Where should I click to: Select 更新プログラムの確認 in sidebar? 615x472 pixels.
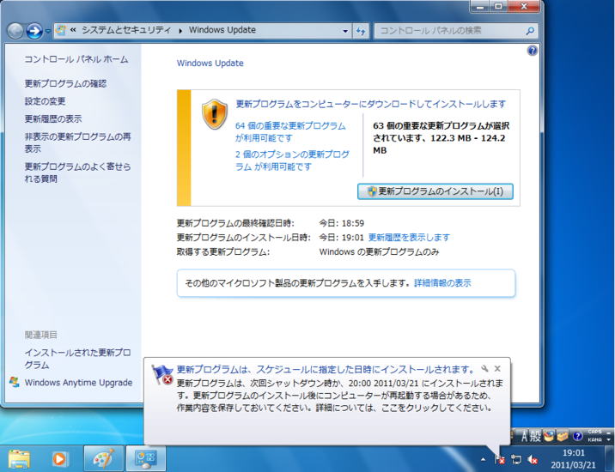pos(65,83)
